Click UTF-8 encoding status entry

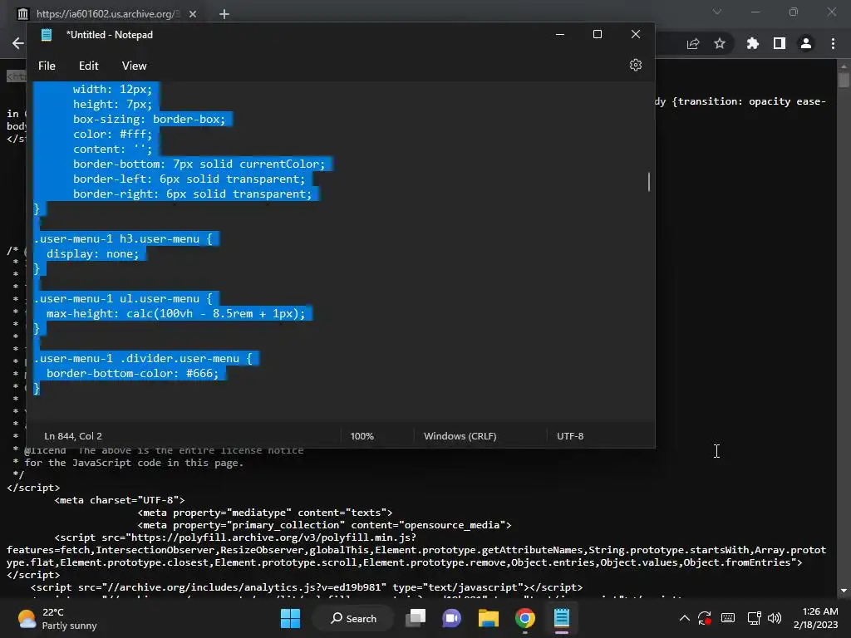[570, 436]
